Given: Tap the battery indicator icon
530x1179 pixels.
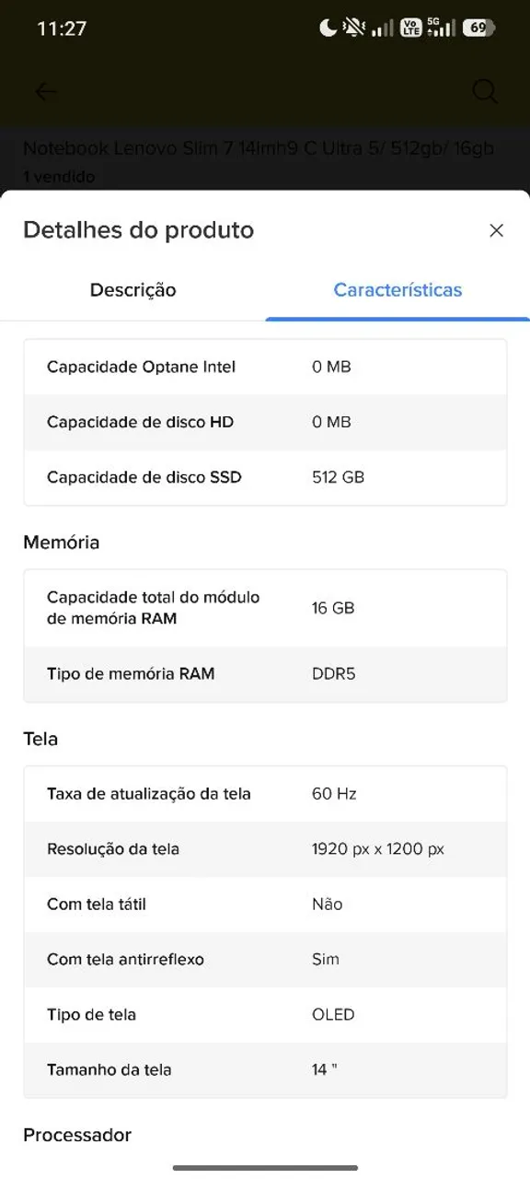Looking at the screenshot, I should [478, 29].
